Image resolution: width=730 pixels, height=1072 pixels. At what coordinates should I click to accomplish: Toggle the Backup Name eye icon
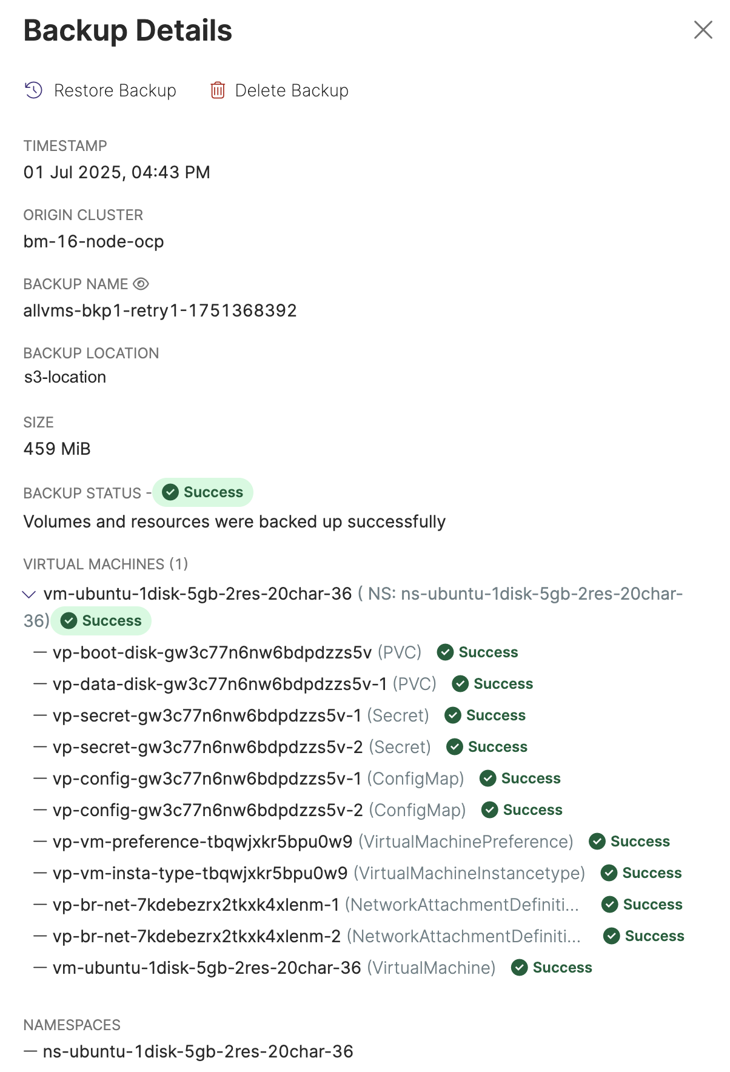[141, 284]
